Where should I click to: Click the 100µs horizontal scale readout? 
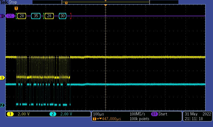99,114
